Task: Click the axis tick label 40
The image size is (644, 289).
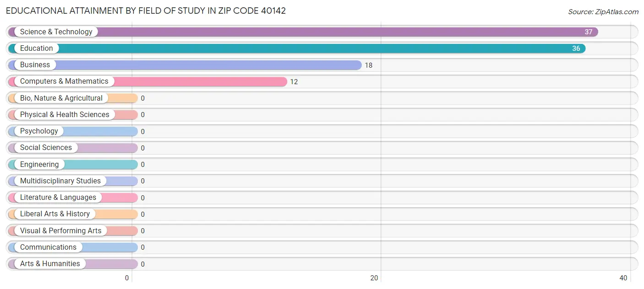Action: coord(623,278)
